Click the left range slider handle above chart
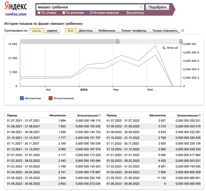Image resolution: width=206 pixels, height=191 pixels. 118,41
